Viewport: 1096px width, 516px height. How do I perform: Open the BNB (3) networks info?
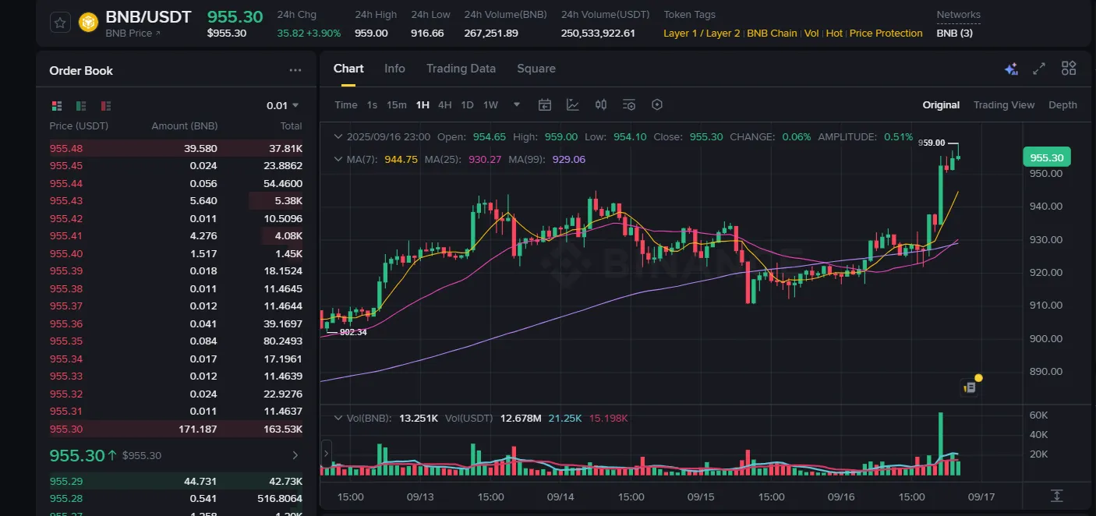(954, 34)
